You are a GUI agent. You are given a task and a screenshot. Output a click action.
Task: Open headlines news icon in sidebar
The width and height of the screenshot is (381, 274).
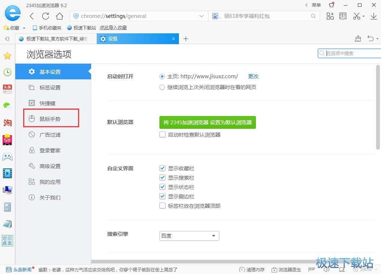pos(7,89)
